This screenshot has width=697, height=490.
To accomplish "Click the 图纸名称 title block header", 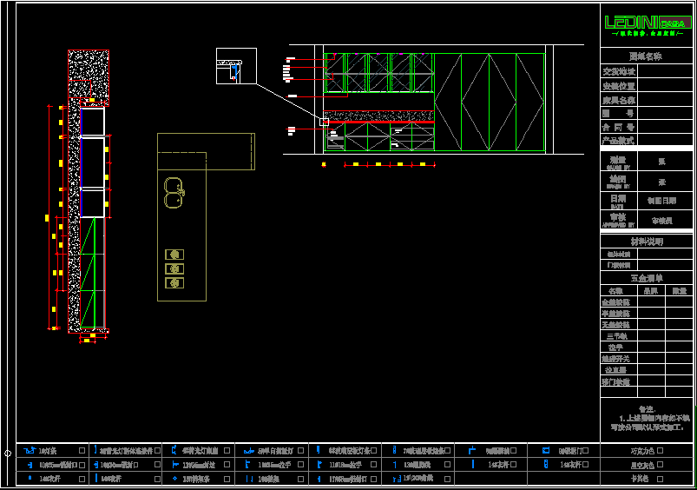I will point(646,56).
